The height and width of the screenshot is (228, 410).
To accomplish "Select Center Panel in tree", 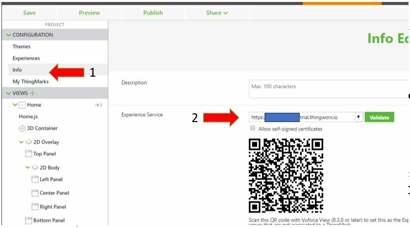I will tap(54, 193).
